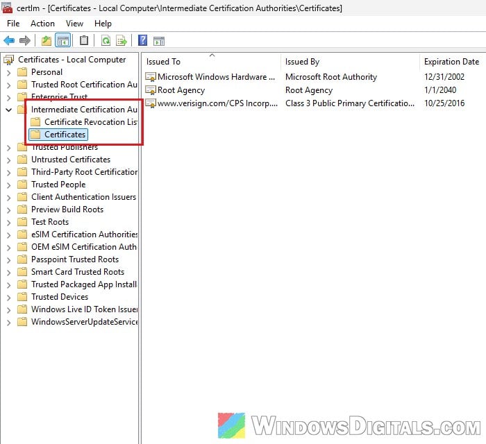Viewport: 486px width, 444px height.
Task: Select WindowsServerUpdateServices tree item
Action: point(84,322)
